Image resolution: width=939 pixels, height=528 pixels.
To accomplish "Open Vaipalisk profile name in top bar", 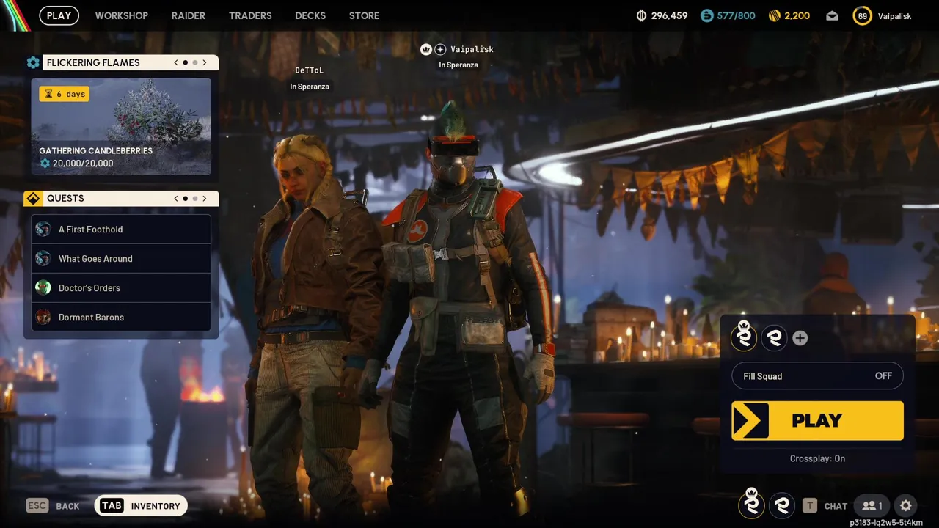I will tap(894, 16).
